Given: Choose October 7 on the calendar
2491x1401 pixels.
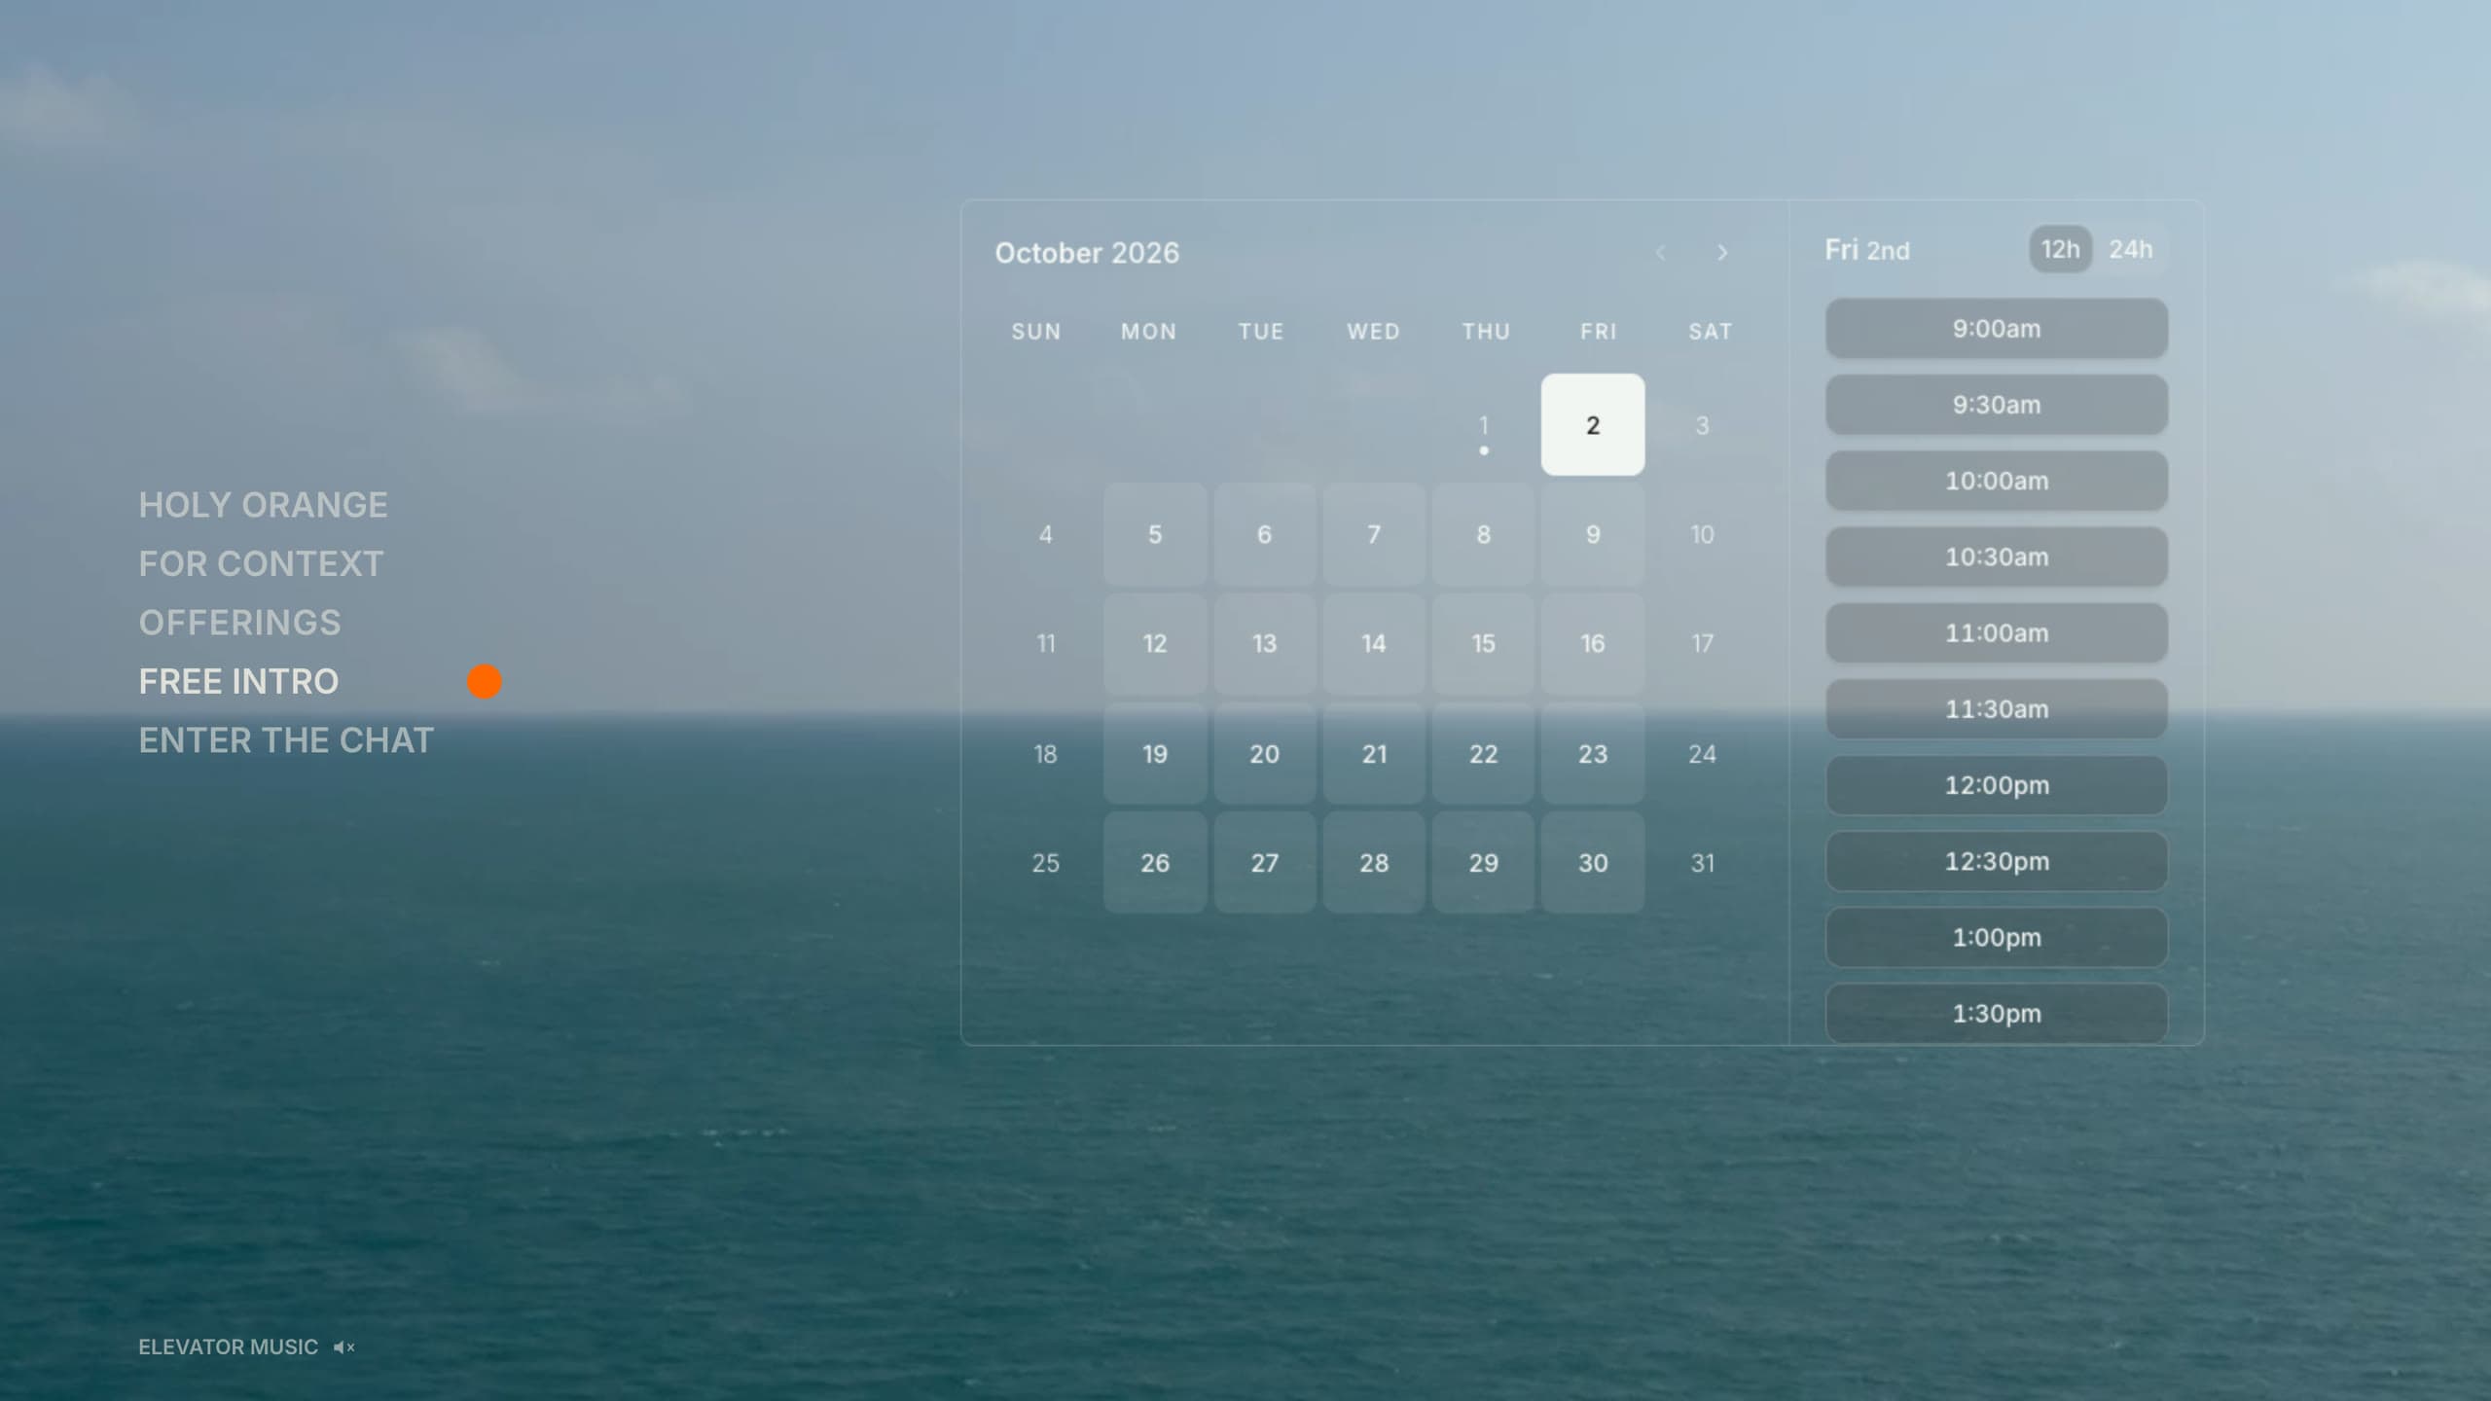Looking at the screenshot, I should [x=1374, y=534].
